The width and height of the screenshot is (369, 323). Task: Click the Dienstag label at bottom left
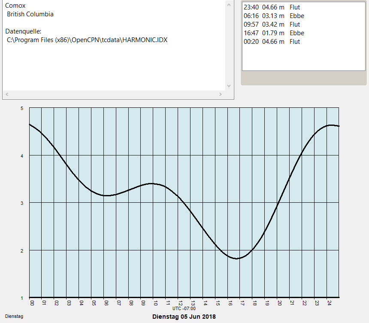click(14, 317)
